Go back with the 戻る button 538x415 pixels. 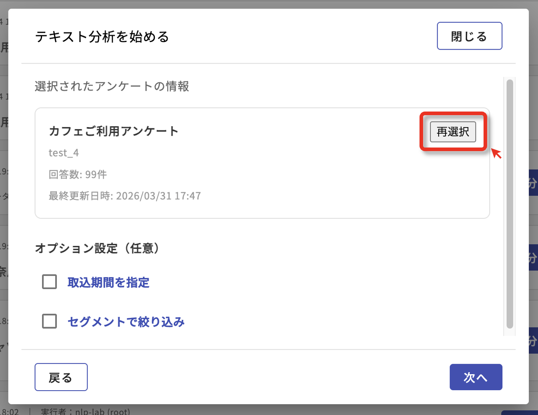pyautogui.click(x=61, y=377)
